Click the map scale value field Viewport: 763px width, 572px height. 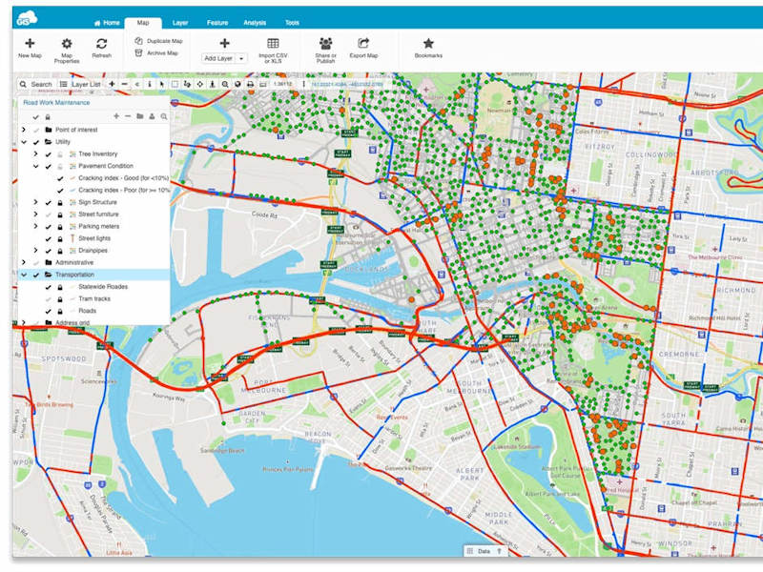pos(282,84)
